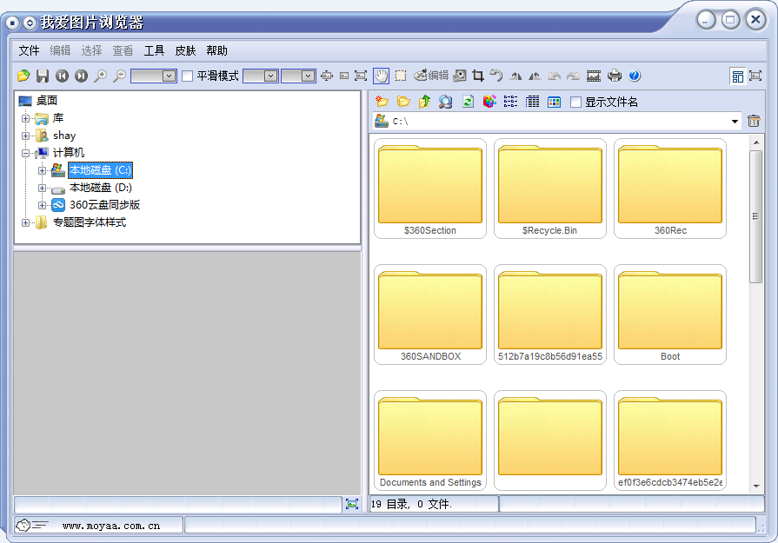Image resolution: width=778 pixels, height=543 pixels.
Task: Expand the 本地磁盘 (D:) tree node
Action: 42,188
